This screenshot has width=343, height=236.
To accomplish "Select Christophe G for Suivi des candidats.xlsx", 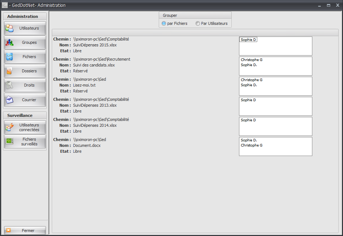I will (251, 60).
